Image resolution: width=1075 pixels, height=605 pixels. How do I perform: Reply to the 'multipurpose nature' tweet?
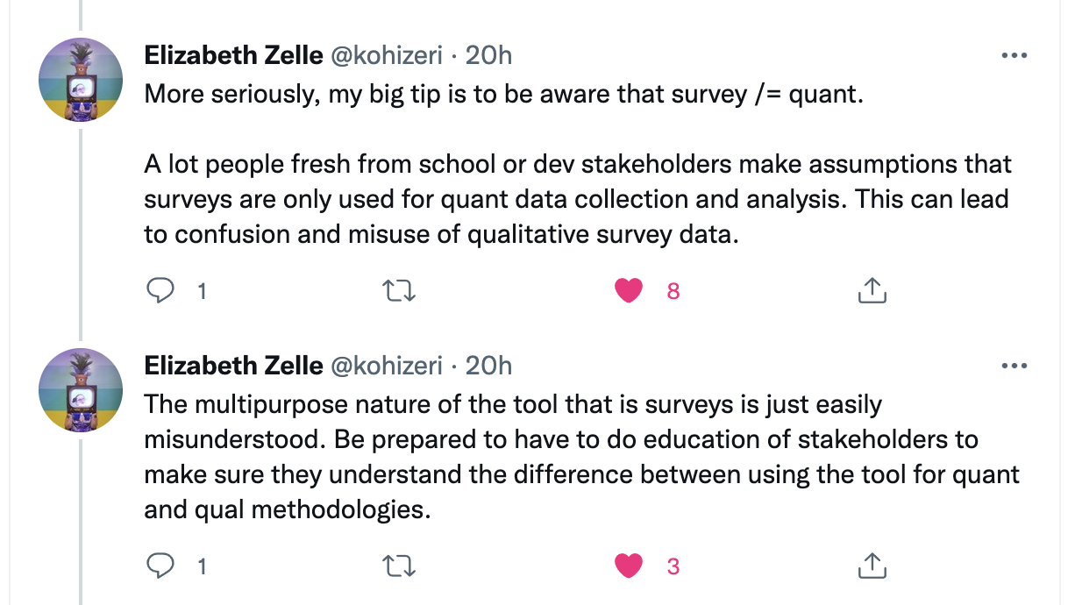160,566
